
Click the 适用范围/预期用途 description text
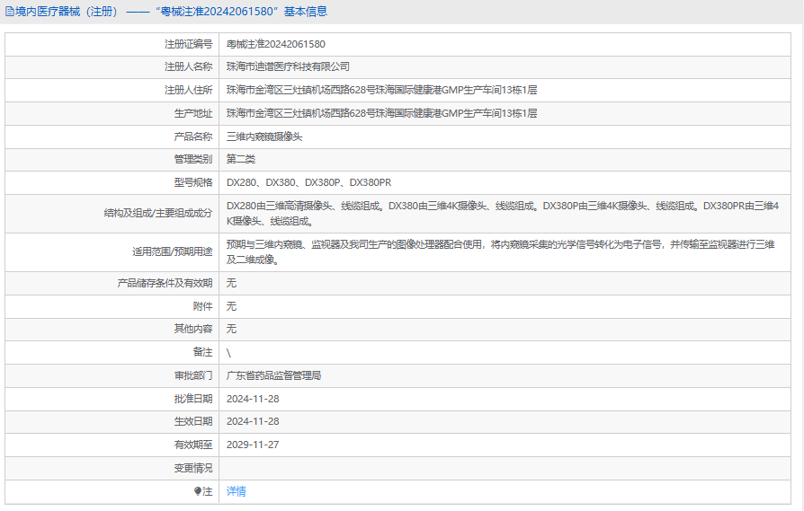[500, 252]
